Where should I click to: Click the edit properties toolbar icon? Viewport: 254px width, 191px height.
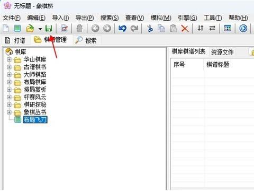(65, 29)
